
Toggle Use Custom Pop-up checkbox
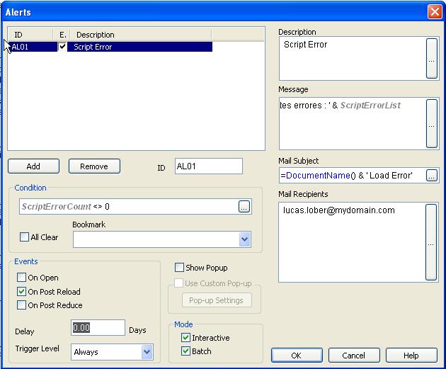pyautogui.click(x=178, y=283)
